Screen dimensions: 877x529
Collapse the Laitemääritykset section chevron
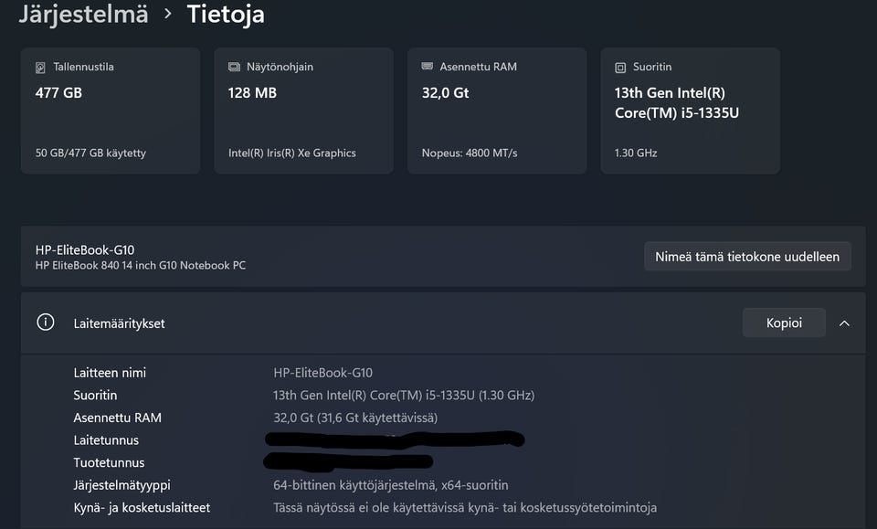[x=844, y=323]
